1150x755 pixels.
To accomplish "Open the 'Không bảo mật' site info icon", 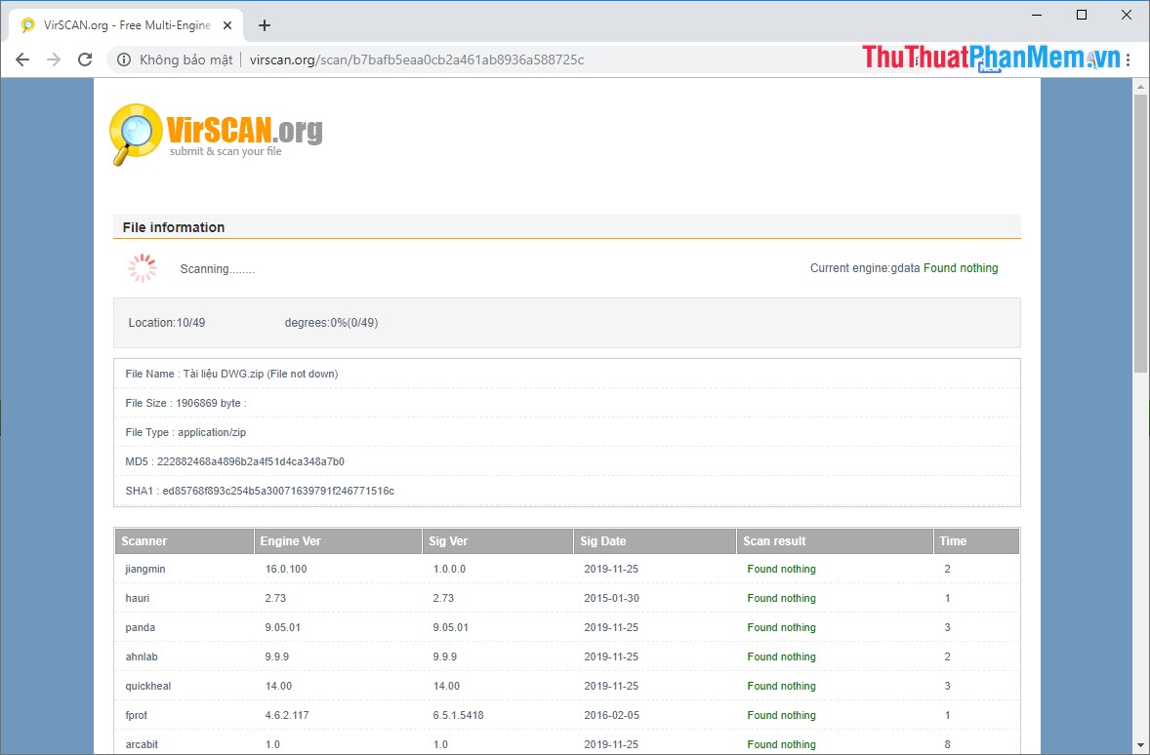I will point(124,59).
